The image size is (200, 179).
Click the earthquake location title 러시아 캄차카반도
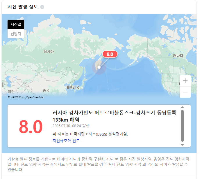pyautogui.click(x=114, y=116)
